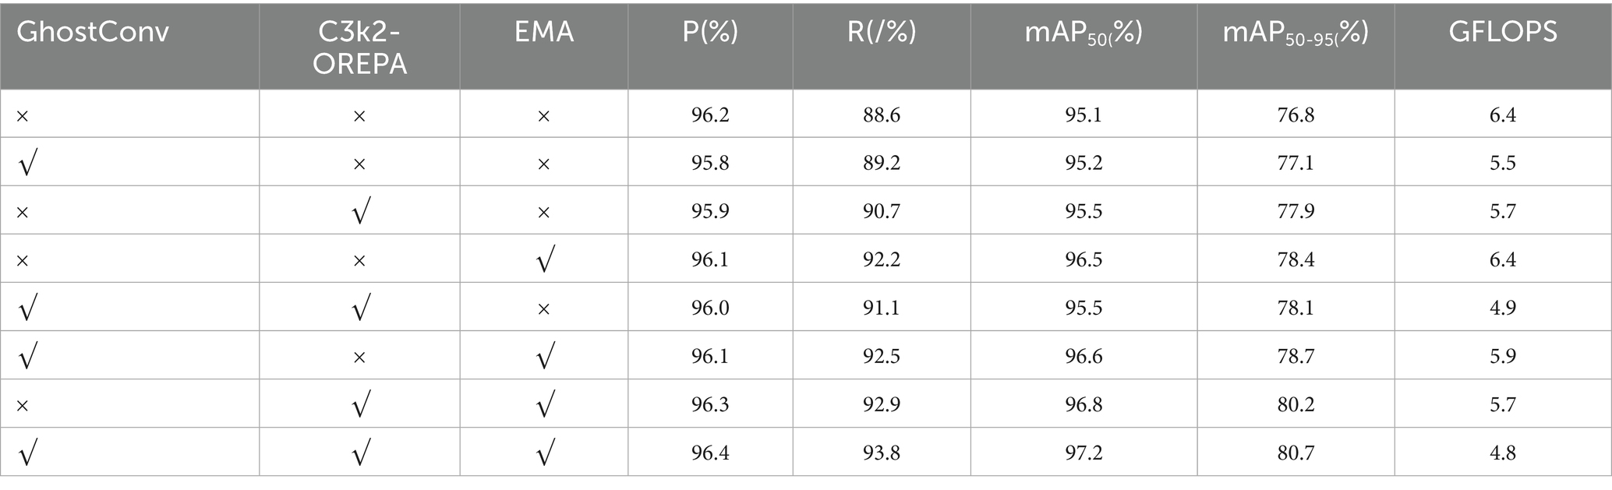Click EMA cross mark in the 91.1 recall row
The width and height of the screenshot is (1612, 490).
[544, 308]
